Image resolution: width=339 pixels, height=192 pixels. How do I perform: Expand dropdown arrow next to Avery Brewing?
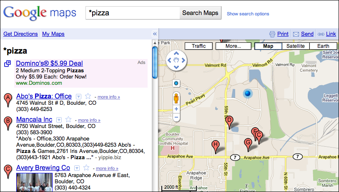[x=77, y=168]
